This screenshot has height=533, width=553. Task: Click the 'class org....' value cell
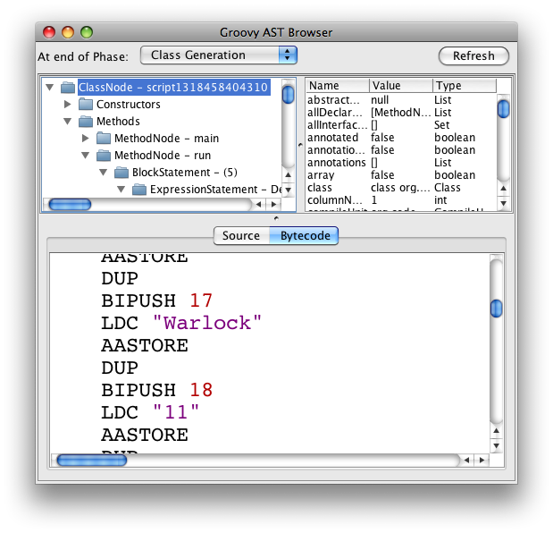pos(400,188)
